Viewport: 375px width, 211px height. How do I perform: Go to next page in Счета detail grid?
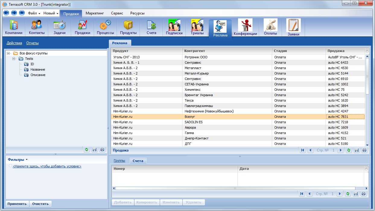coord(339,194)
